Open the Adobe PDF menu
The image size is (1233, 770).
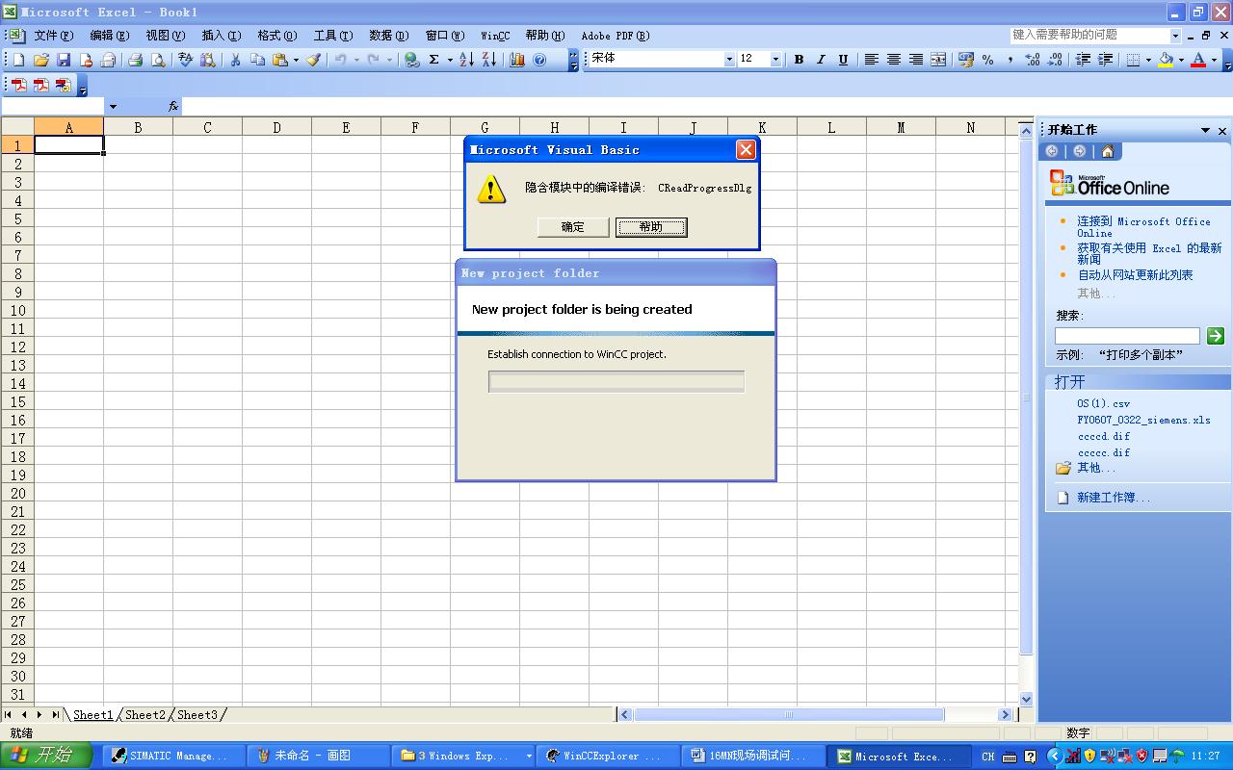616,36
